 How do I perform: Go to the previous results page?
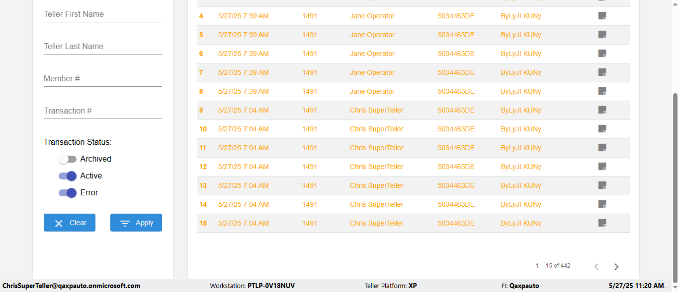596,267
